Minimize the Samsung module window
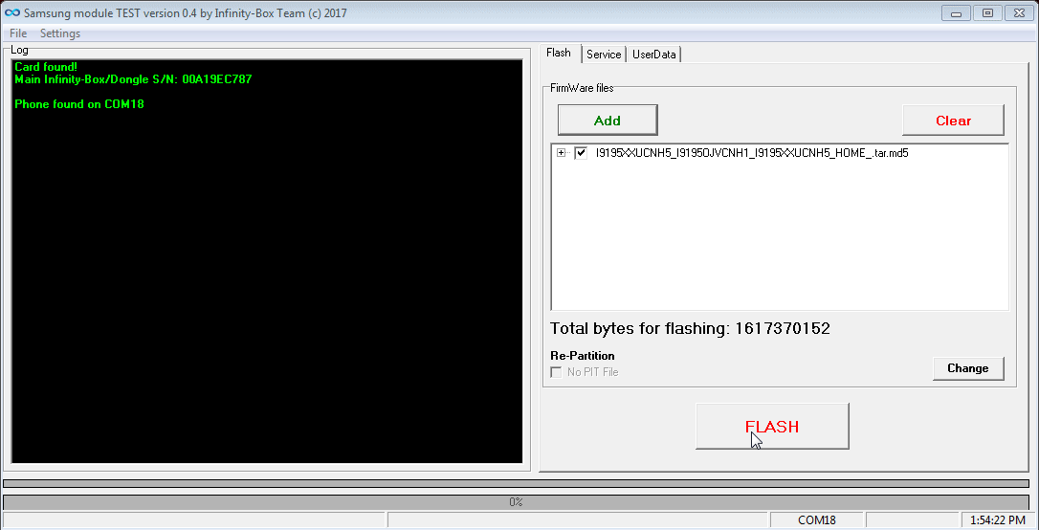Image resolution: width=1039 pixels, height=530 pixels. (956, 12)
